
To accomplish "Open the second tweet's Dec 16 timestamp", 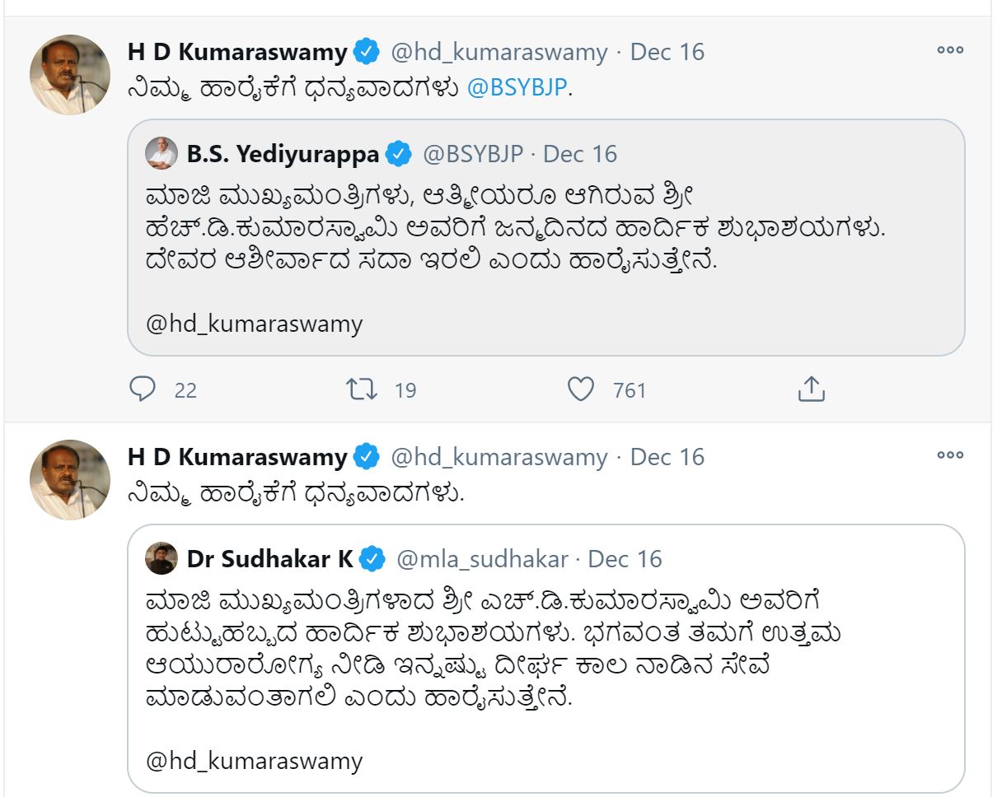I will [x=667, y=457].
